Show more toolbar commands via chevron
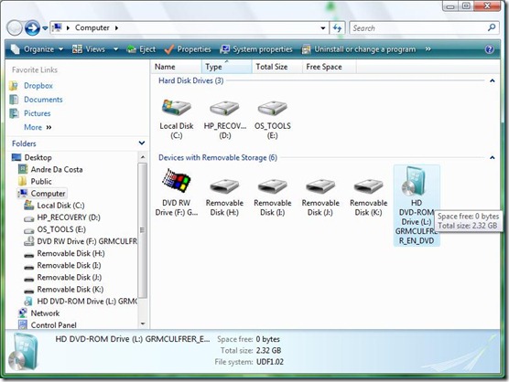Screen dimensions: 509x382 click(428, 49)
